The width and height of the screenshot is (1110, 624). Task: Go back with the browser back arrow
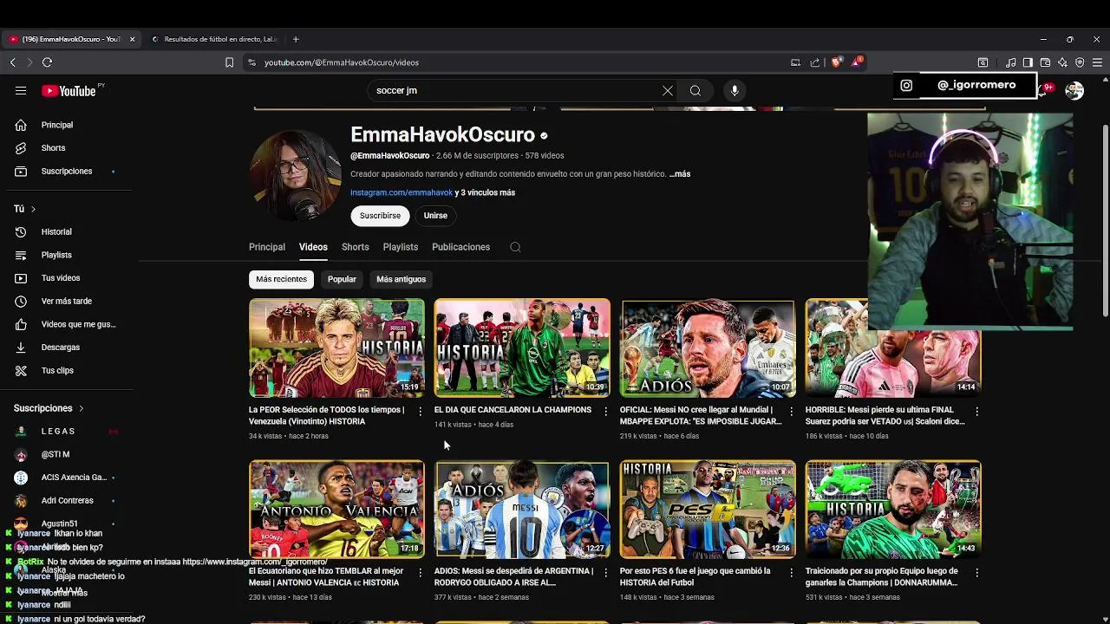coord(13,62)
